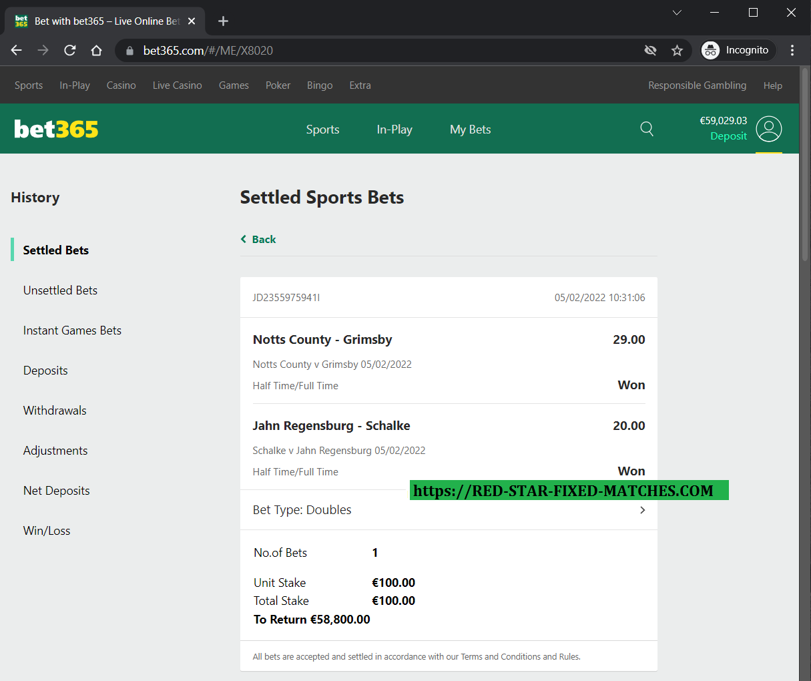This screenshot has width=811, height=681.
Task: Open the tab search dropdown arrow
Action: [x=677, y=13]
